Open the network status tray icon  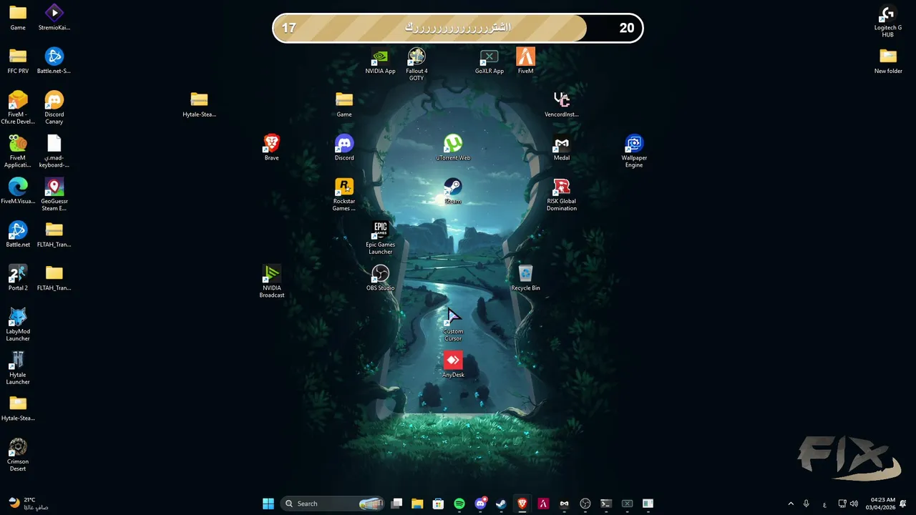pyautogui.click(x=842, y=504)
